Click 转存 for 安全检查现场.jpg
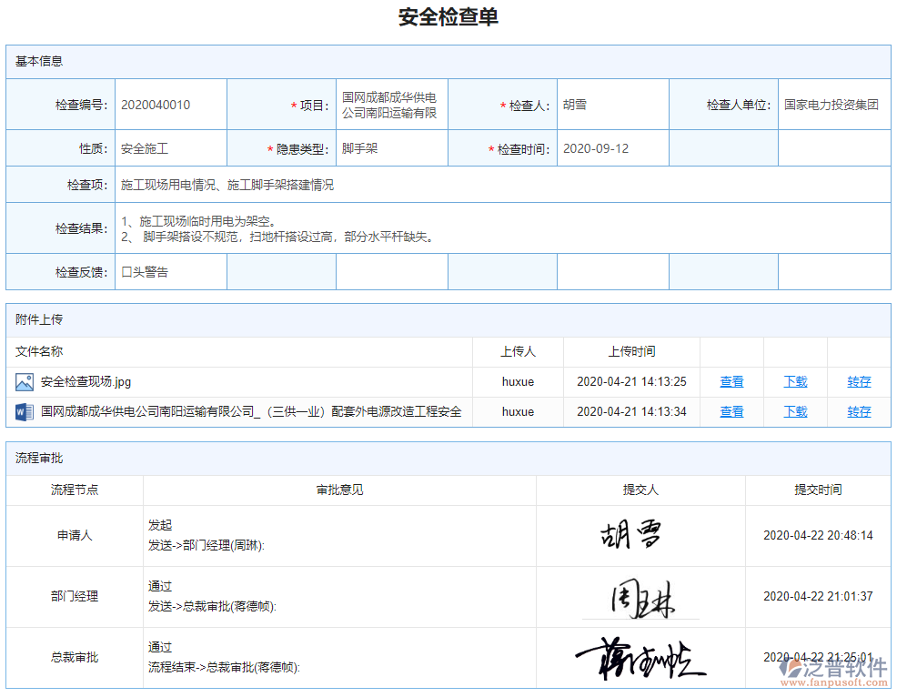 859,381
